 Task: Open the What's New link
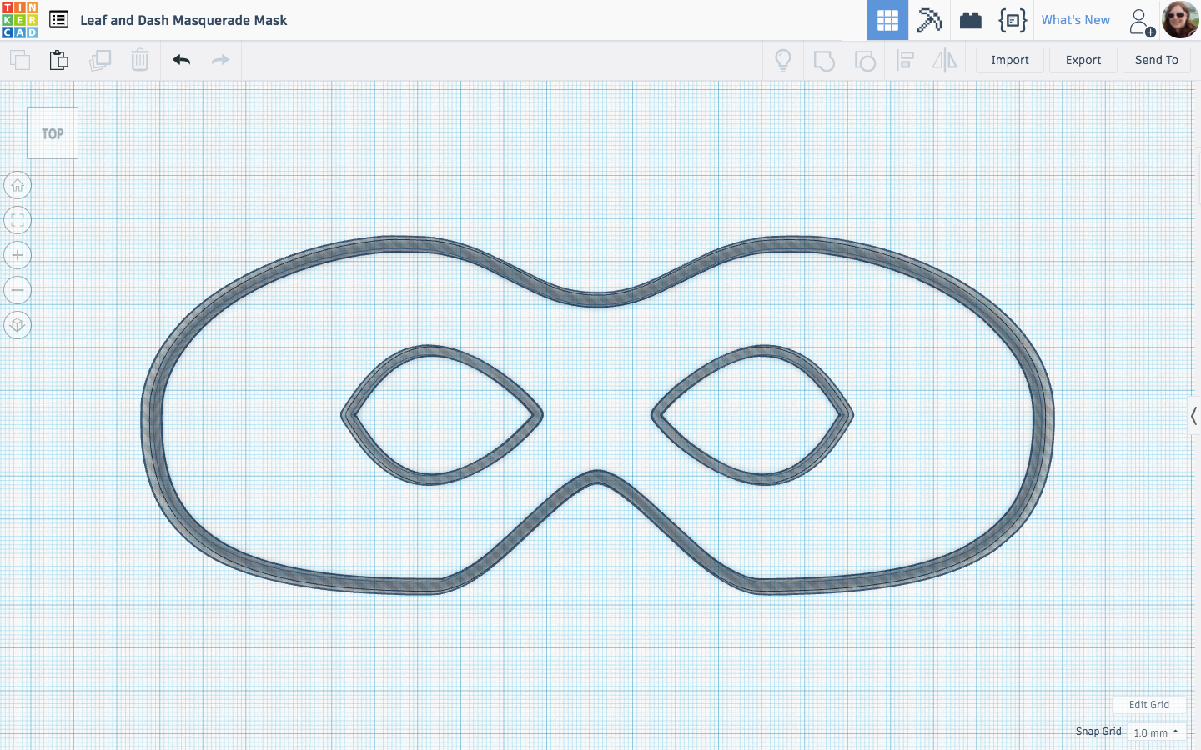[x=1076, y=19]
